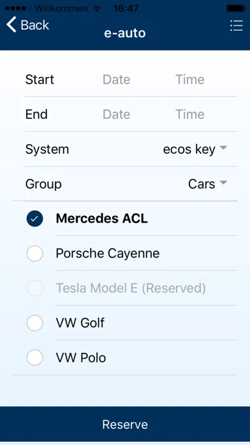Set the Start Time field
The image size is (250, 445).
pos(189,80)
